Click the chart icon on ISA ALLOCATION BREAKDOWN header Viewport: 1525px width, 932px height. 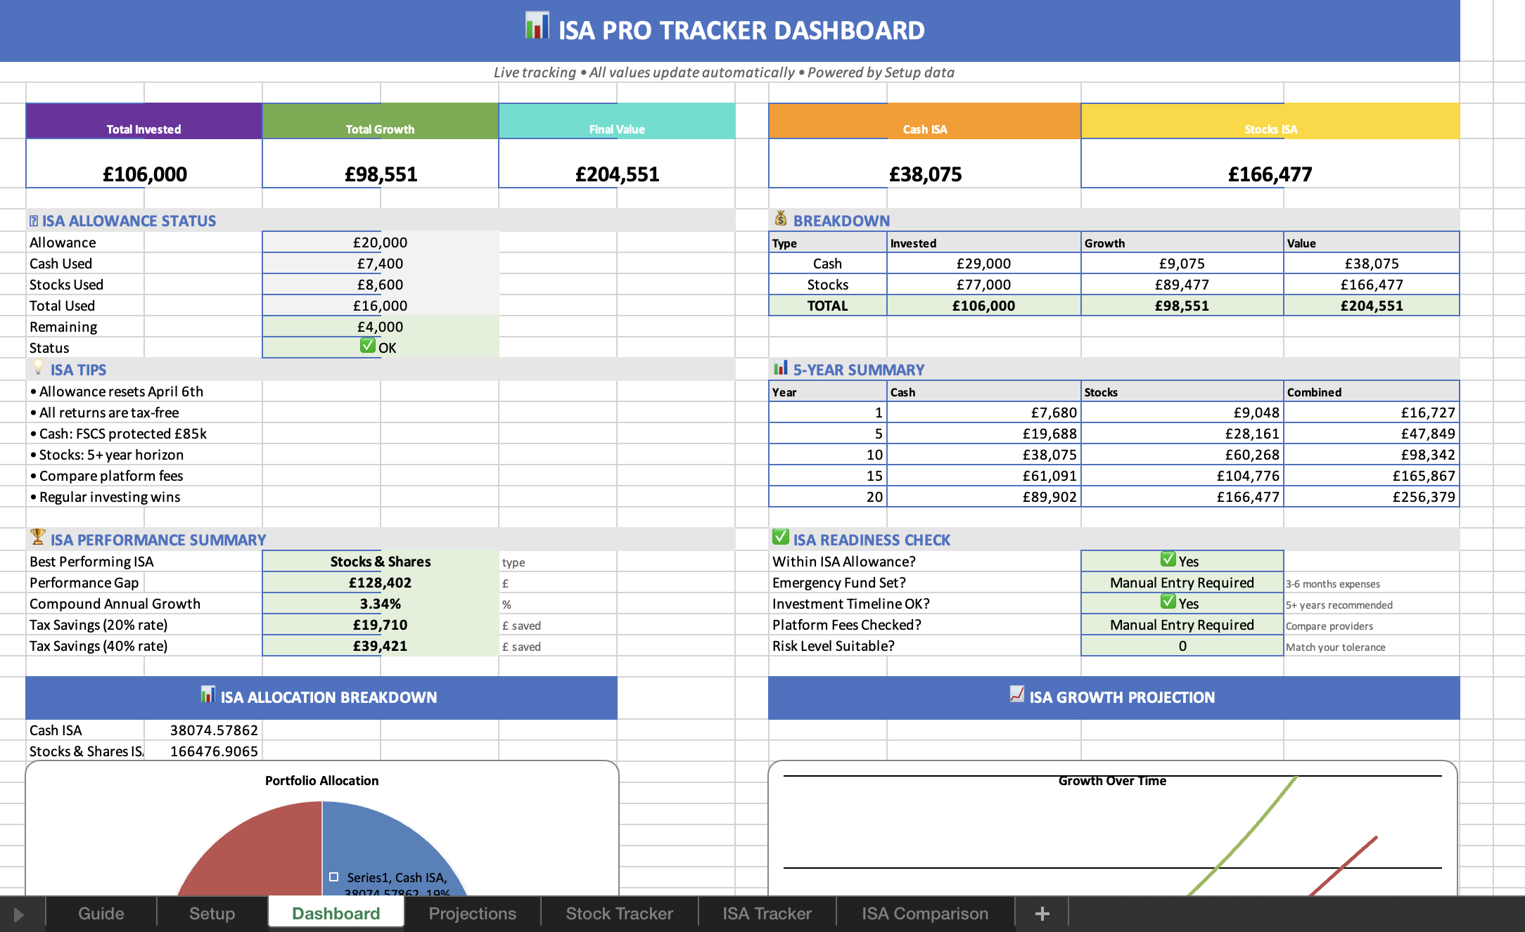(x=207, y=697)
